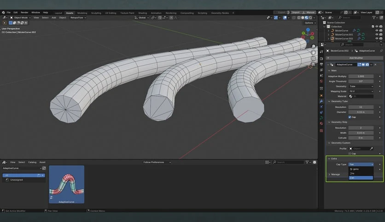Toggle proportional editing icon in viewport header
The height and width of the screenshot is (222, 385).
171,17
